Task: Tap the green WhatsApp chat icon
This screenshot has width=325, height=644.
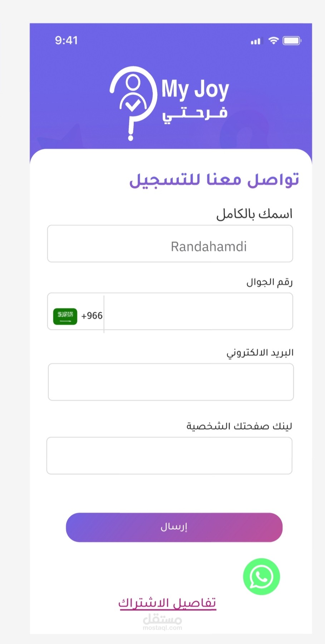Action: (x=261, y=576)
